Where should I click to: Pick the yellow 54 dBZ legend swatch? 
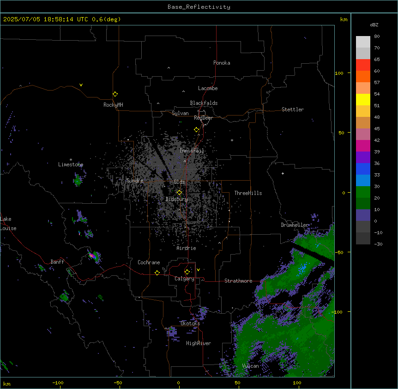pos(363,99)
